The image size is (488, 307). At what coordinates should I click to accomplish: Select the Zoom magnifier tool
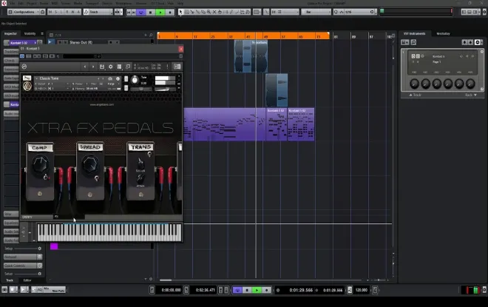[x=209, y=12]
